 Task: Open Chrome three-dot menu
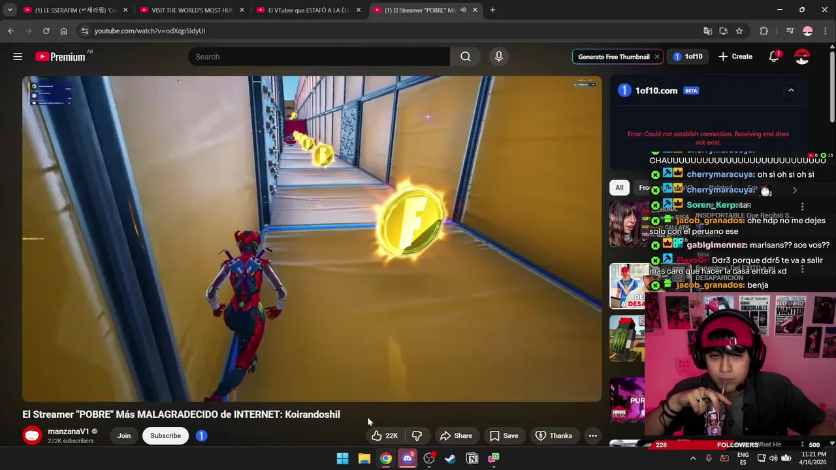(x=826, y=31)
